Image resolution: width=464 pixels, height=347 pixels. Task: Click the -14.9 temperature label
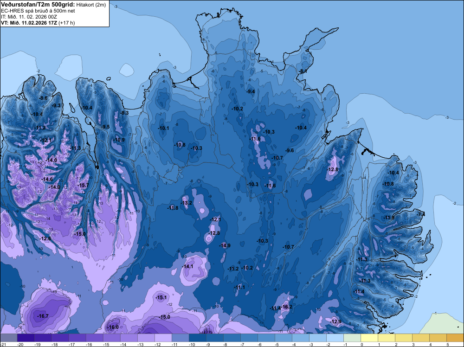(225, 245)
